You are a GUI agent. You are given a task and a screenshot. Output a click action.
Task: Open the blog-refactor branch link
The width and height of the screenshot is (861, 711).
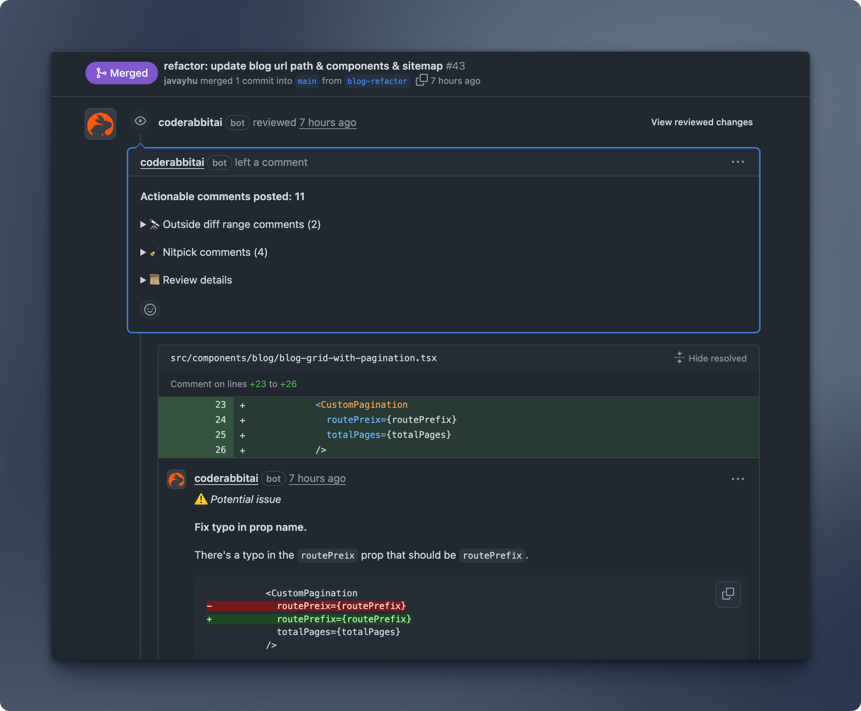pos(377,81)
